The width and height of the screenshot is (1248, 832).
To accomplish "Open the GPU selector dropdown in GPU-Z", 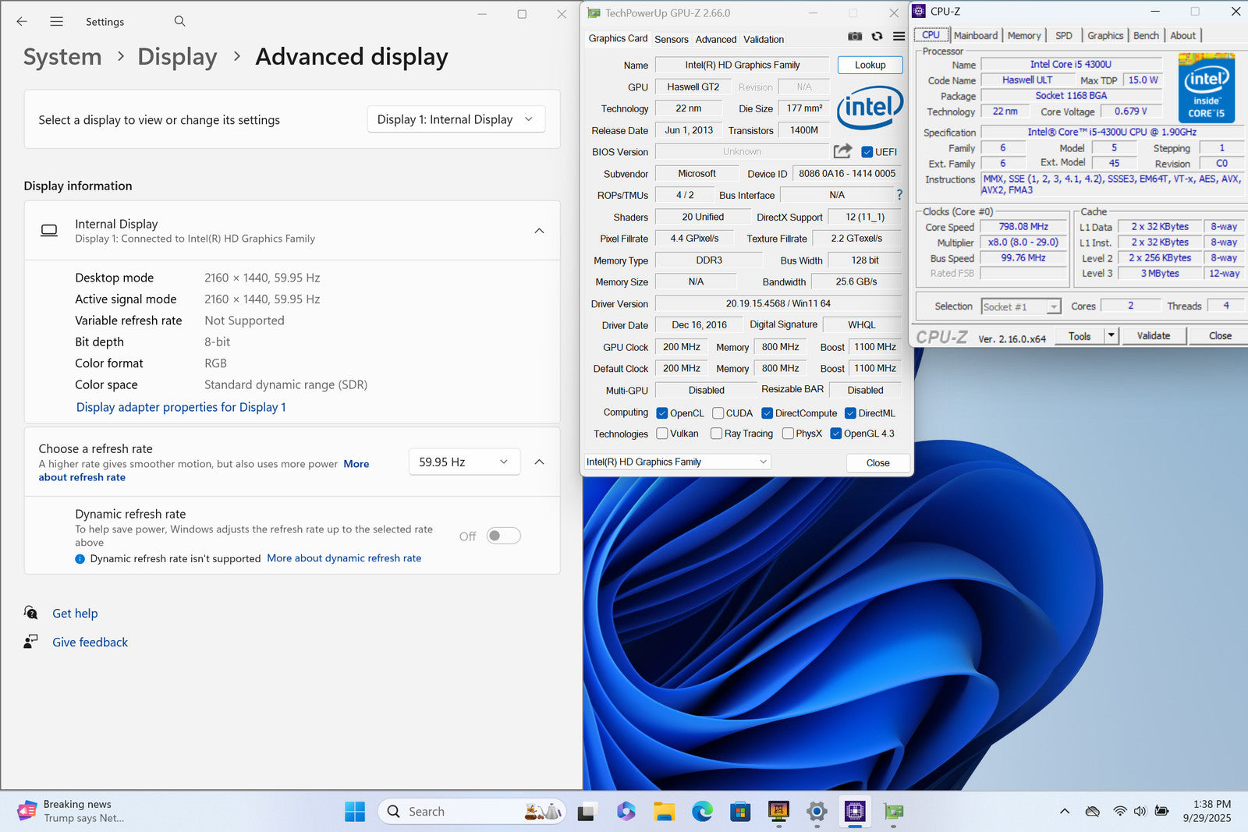I will (x=676, y=462).
